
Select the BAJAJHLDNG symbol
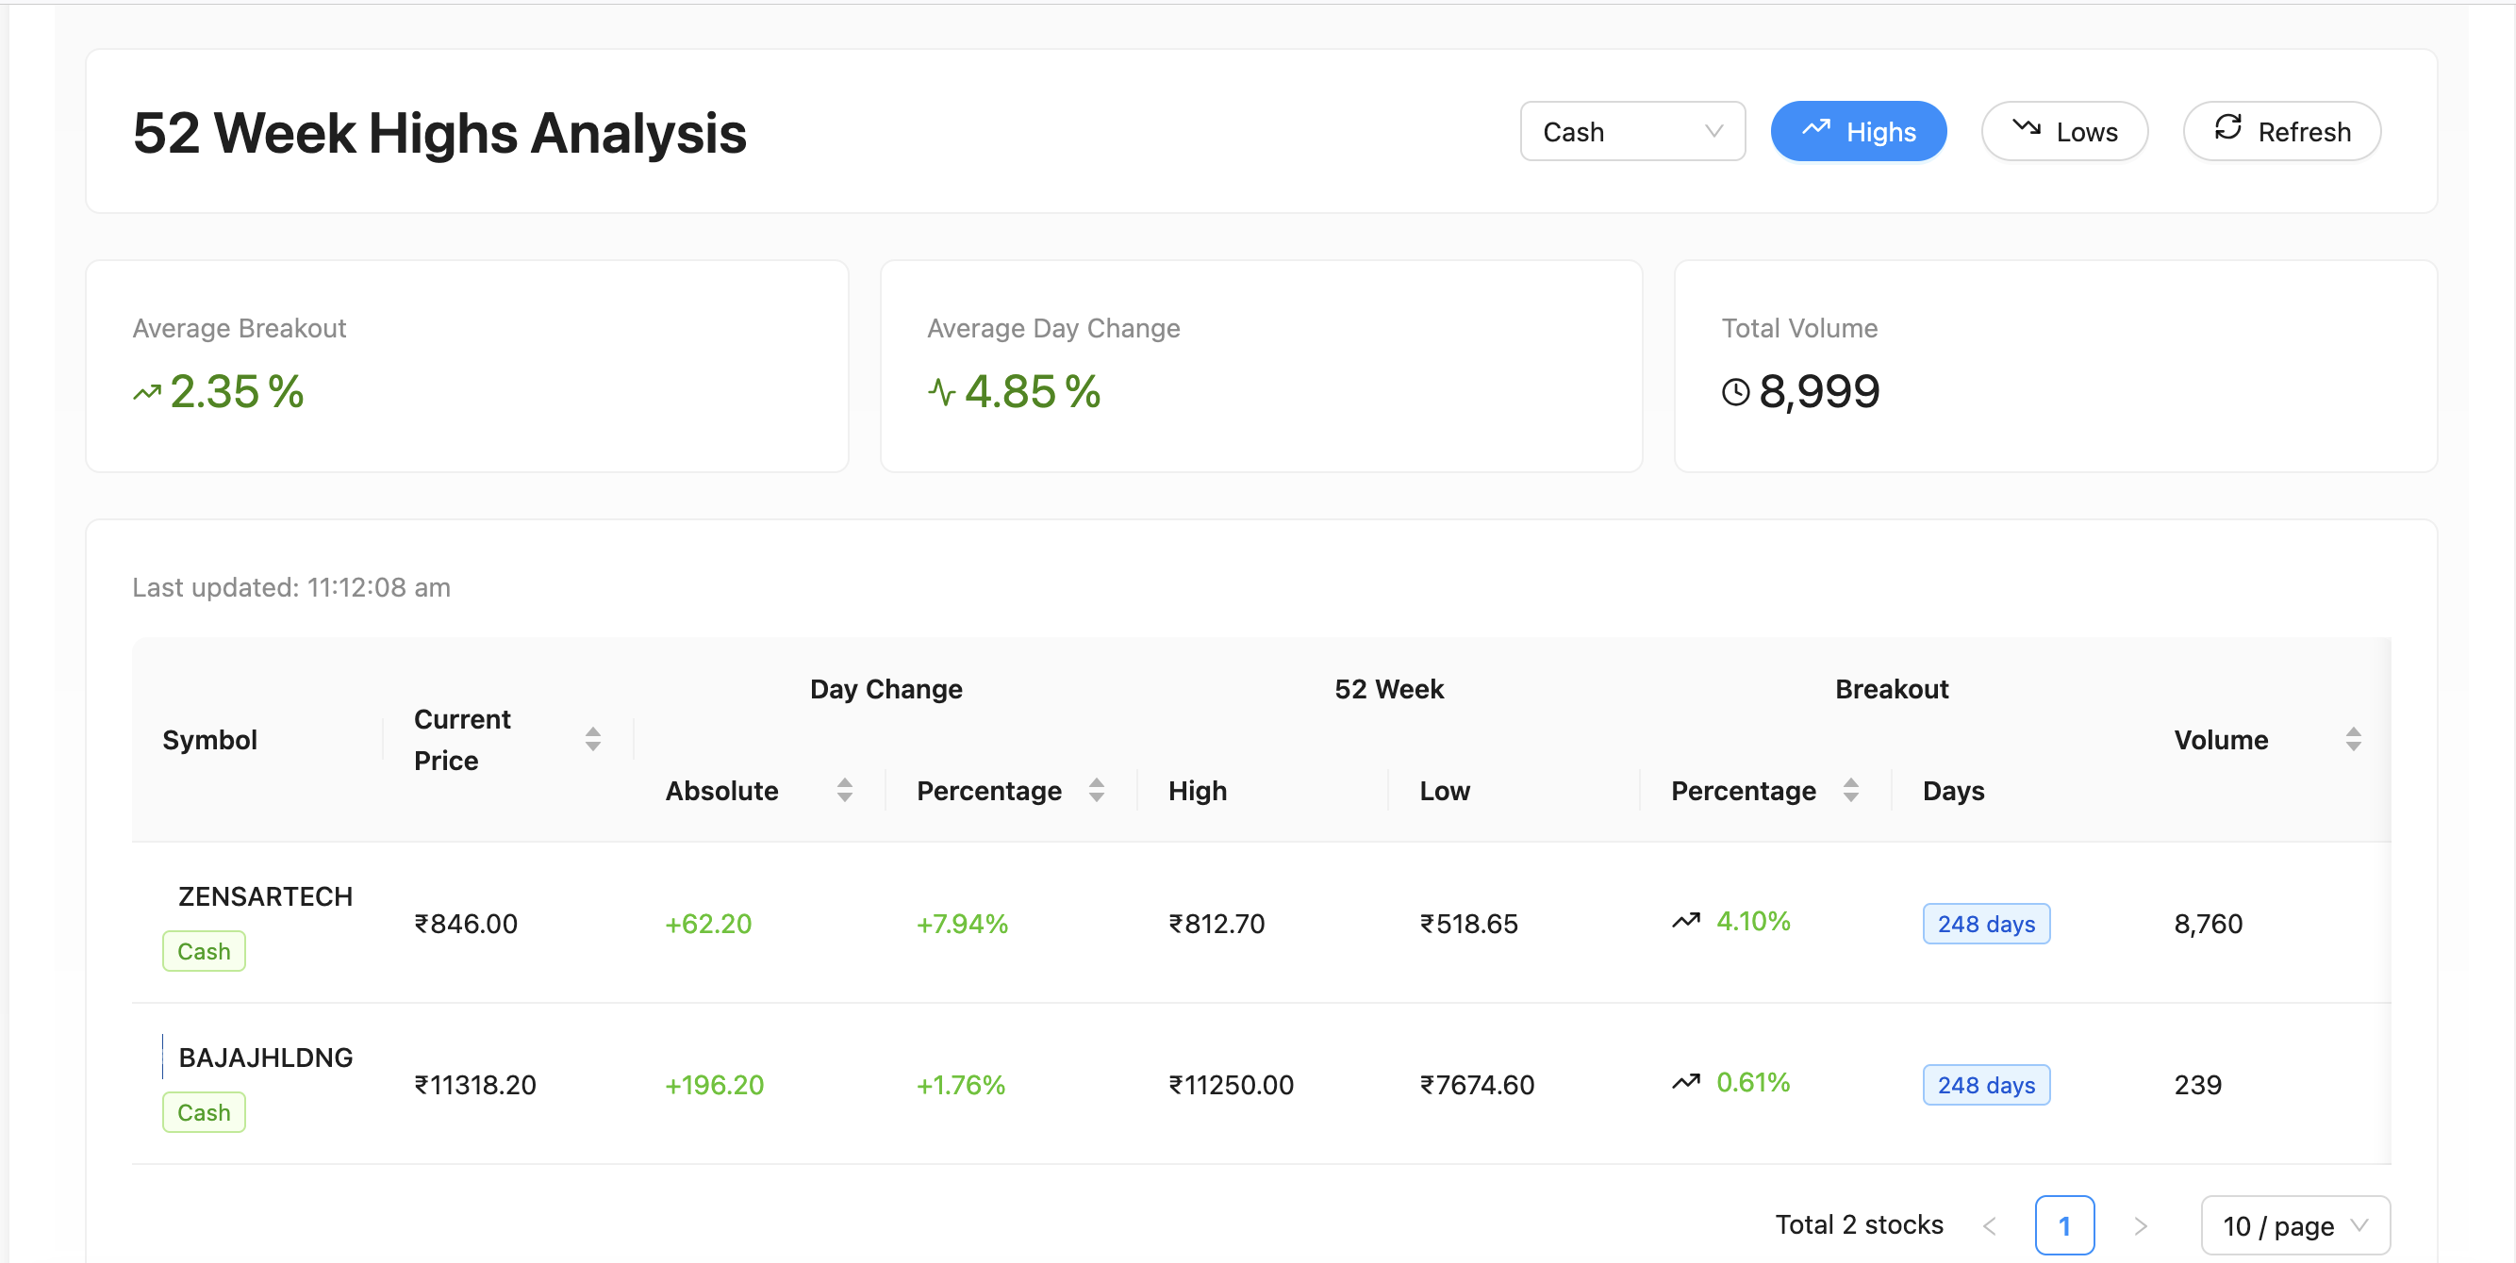click(265, 1057)
